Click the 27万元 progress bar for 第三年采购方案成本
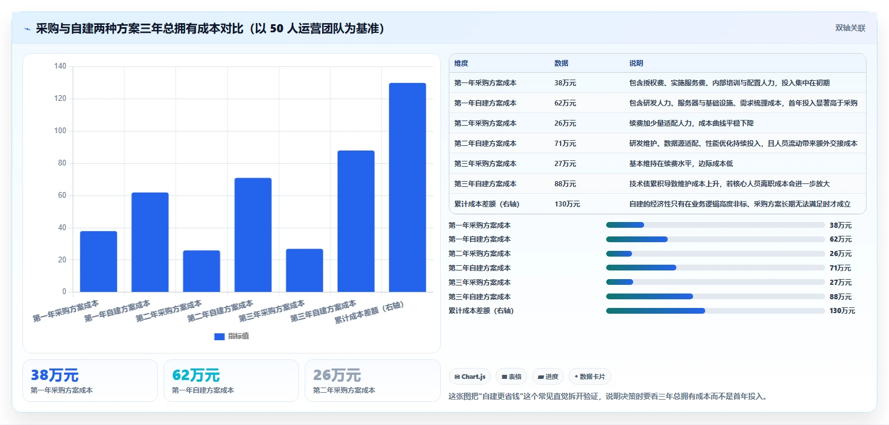 pyautogui.click(x=716, y=283)
